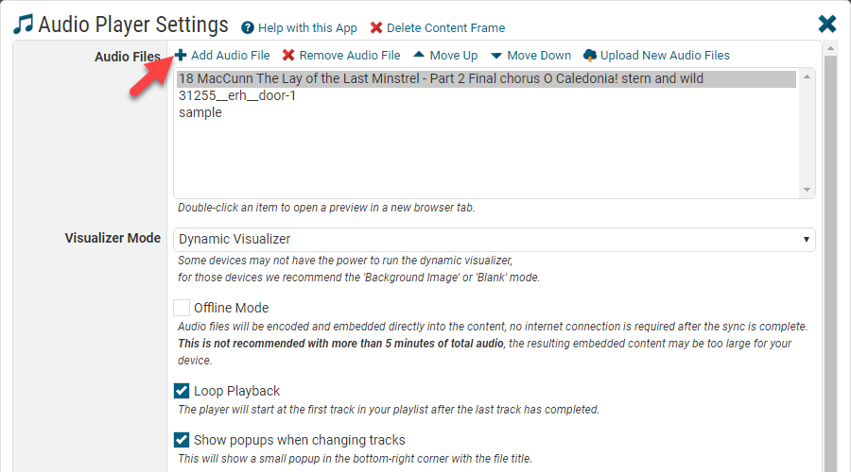The height and width of the screenshot is (472, 851).
Task: Click the Delete Content Frame X icon
Action: [x=376, y=28]
